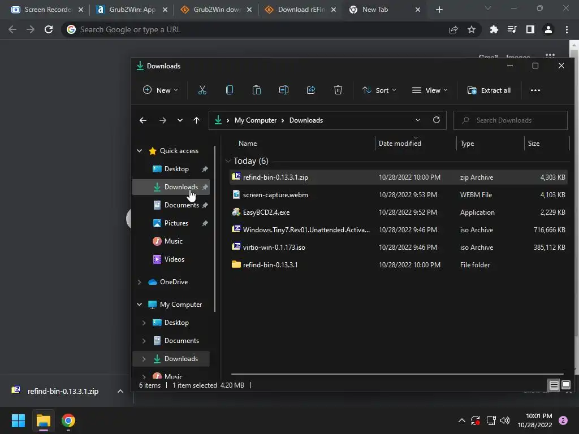The image size is (579, 434).
Task: Switch to large thumbnails view via status bar icon
Action: (x=565, y=385)
